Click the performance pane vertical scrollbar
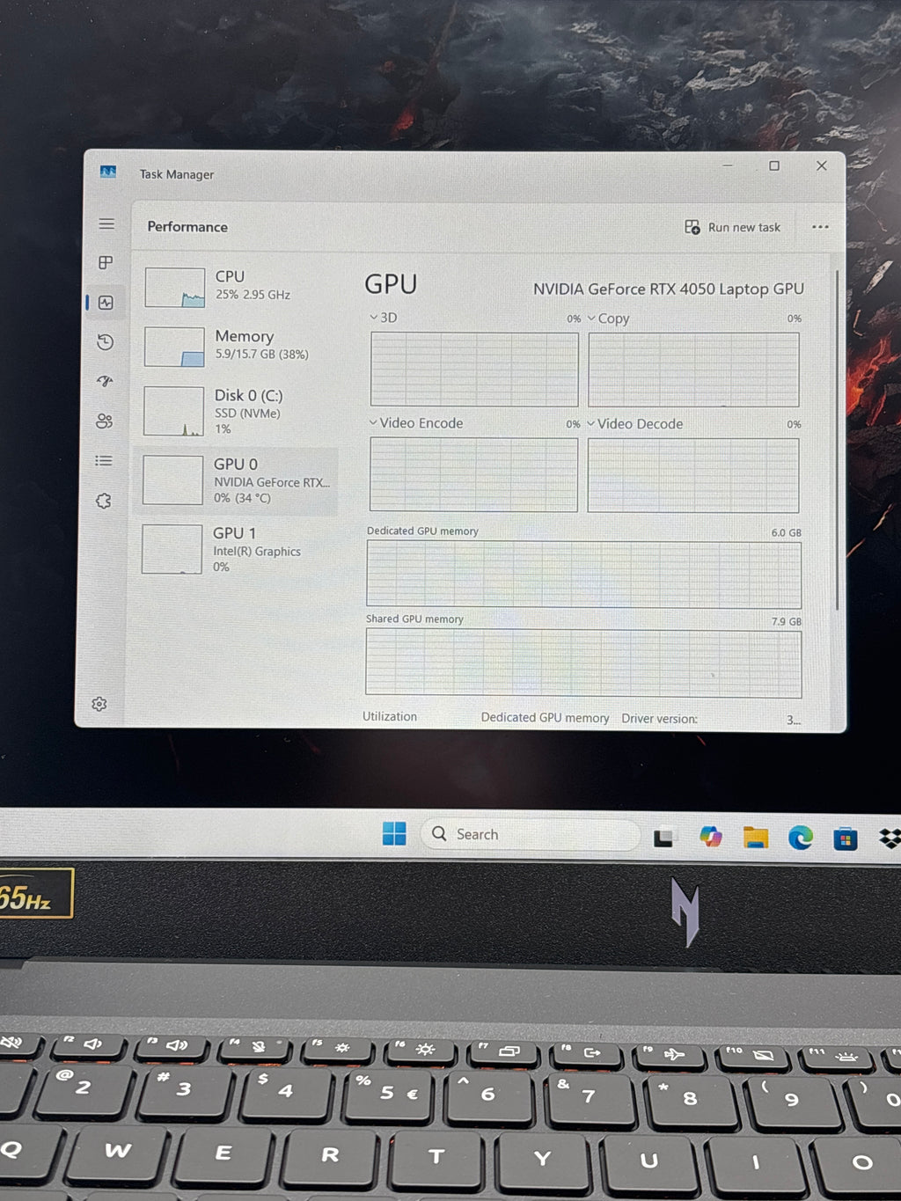Screen dimensions: 901x1201 click(837, 440)
